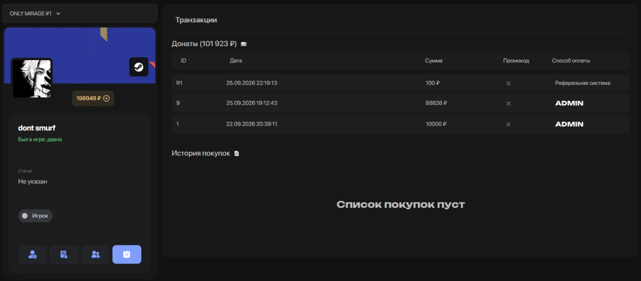The width and height of the screenshot is (641, 281).
Task: Open the locked document tab icon
Action: 64,254
